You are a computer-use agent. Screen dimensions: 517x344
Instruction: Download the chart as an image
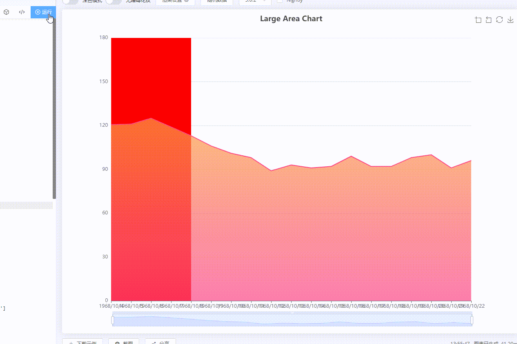tap(510, 20)
